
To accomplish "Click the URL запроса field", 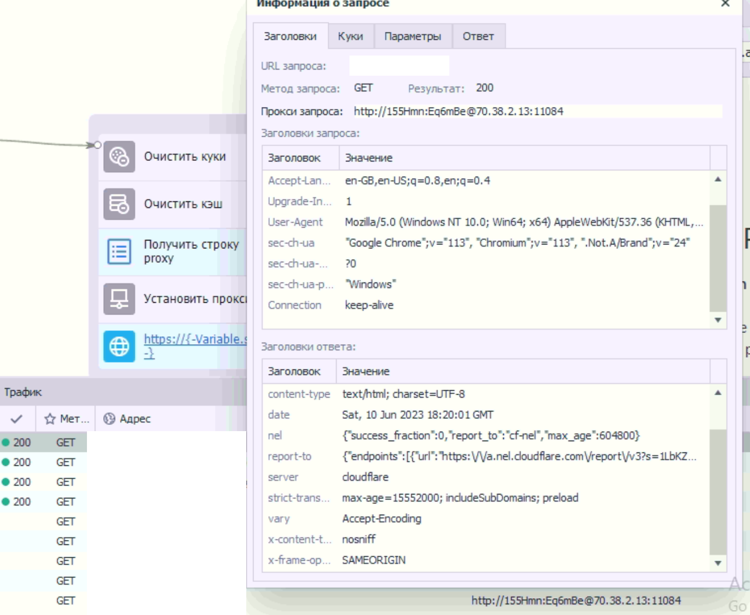I will click(399, 66).
